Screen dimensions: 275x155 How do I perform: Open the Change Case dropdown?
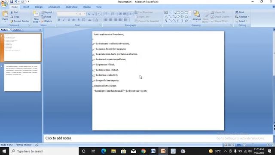tap(90, 20)
